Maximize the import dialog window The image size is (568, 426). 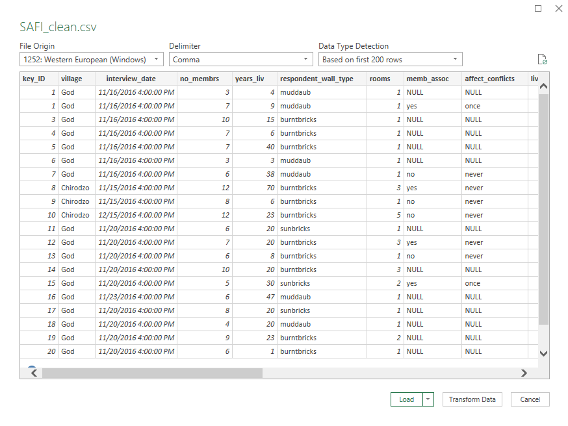point(538,8)
